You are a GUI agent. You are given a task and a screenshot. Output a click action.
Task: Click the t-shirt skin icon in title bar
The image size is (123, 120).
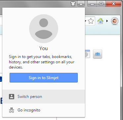pos(73,4)
